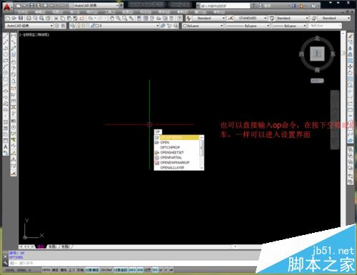Click the command line customize wrench icon
Viewport: 357px width, 275px height.
pos(6,263)
